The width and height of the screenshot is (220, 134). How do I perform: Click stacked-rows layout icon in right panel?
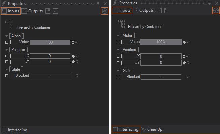tap(166, 11)
